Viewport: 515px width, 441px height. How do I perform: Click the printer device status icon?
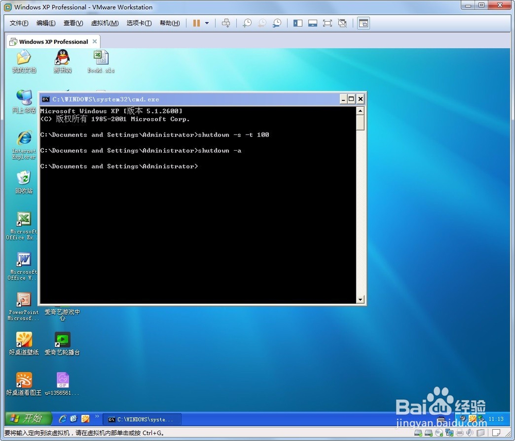460,433
